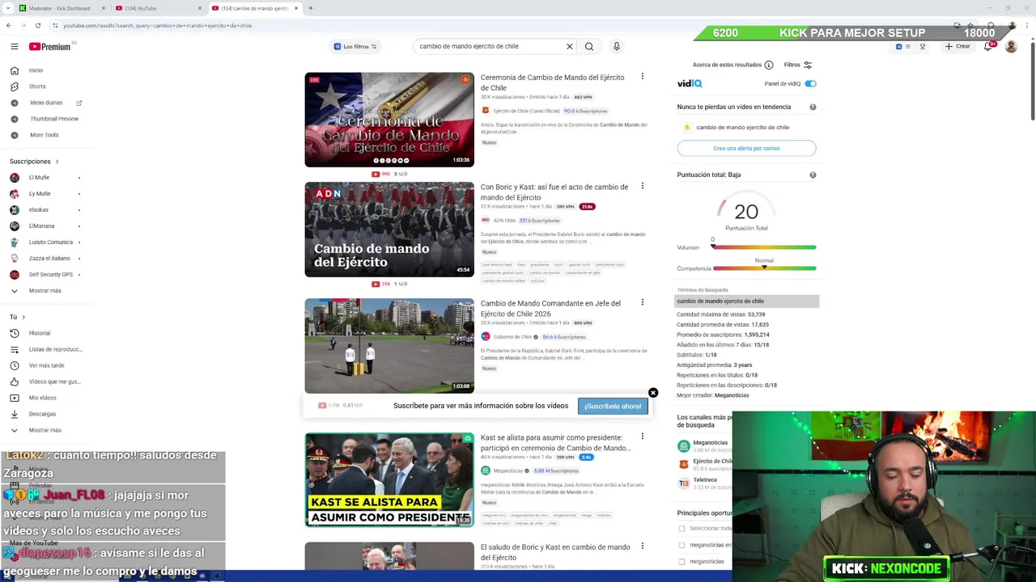Image resolution: width=1036 pixels, height=582 pixels.
Task: Switch to Moderator - Kick Dashboard tab
Action: (x=63, y=8)
